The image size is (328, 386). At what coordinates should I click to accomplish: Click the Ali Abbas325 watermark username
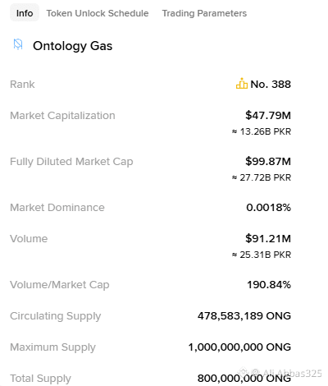[292, 373]
